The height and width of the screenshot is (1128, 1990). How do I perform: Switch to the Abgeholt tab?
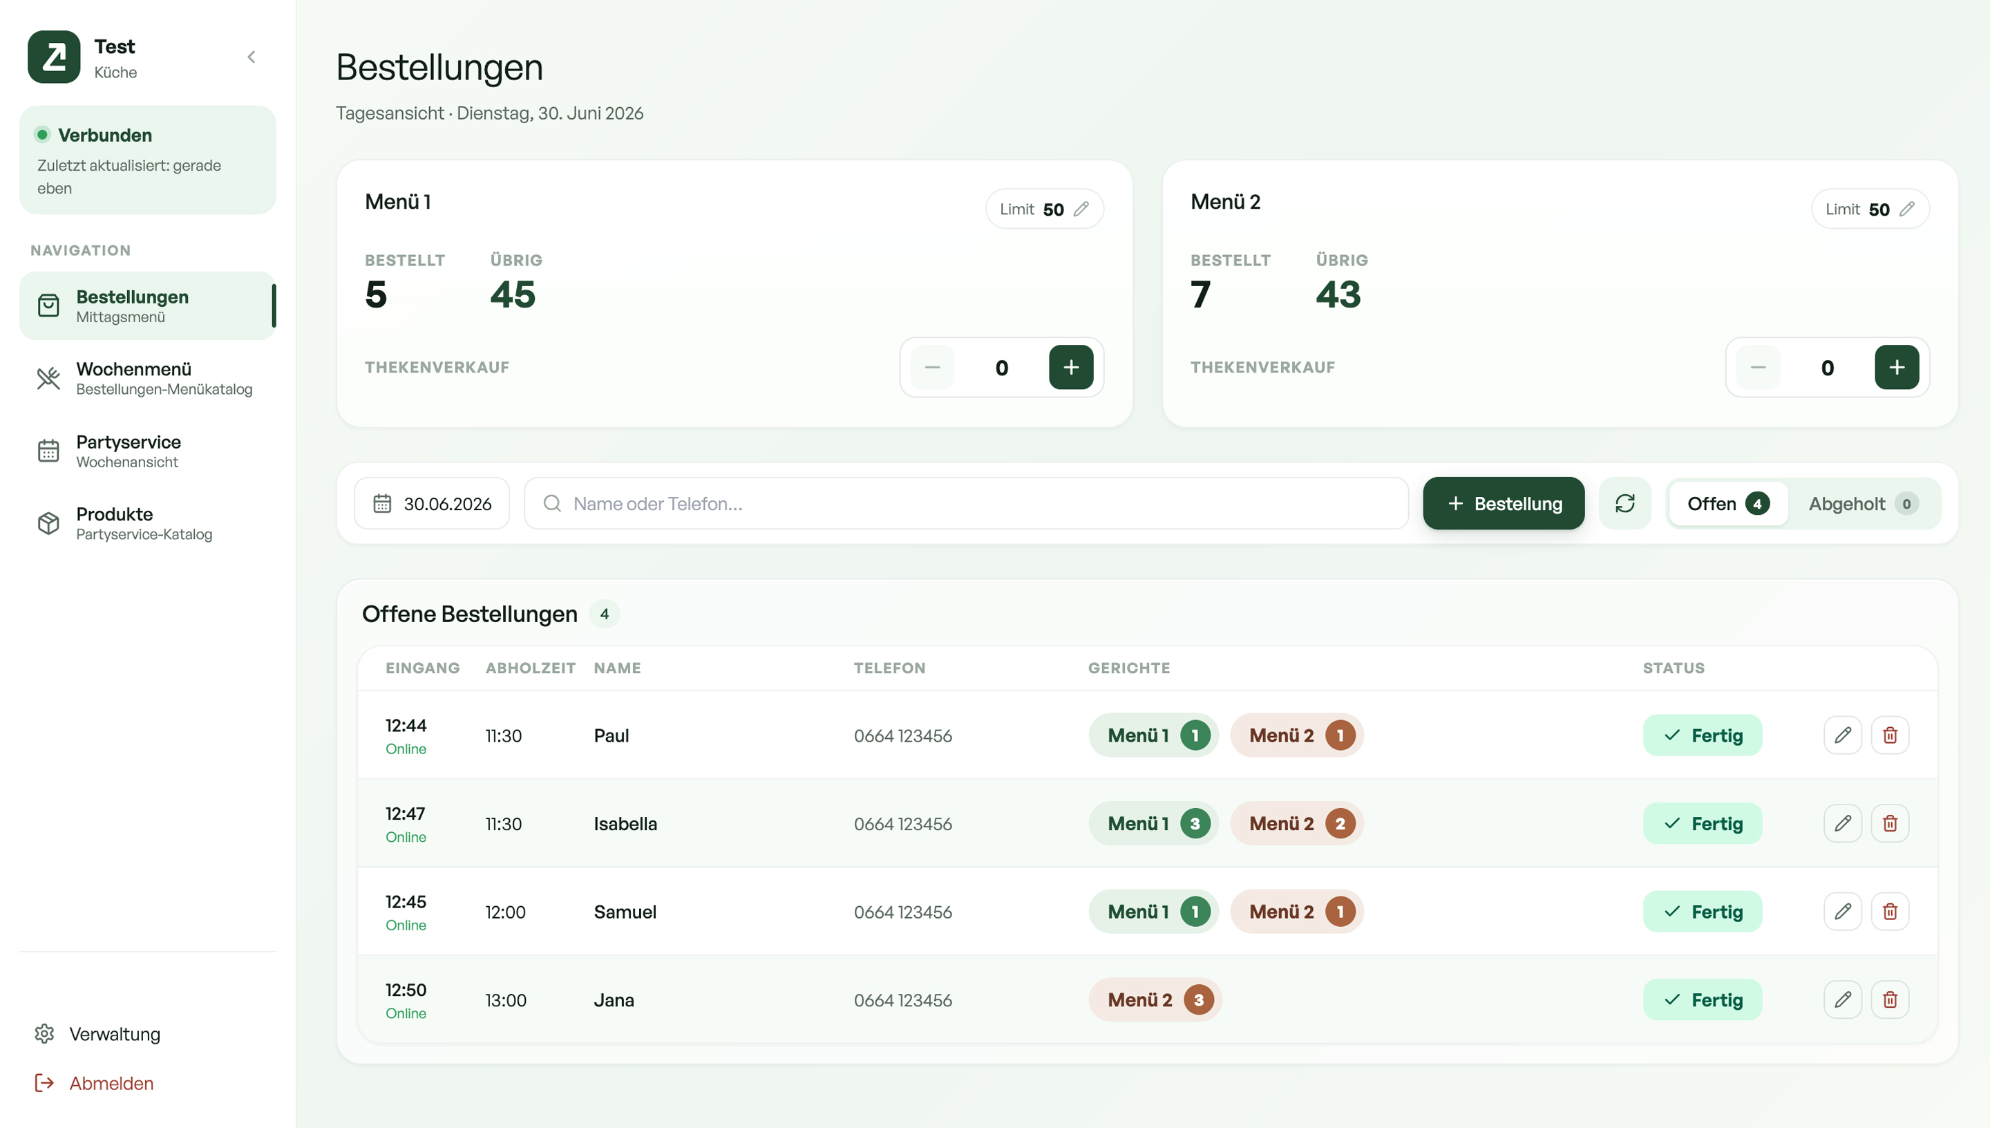1862,504
